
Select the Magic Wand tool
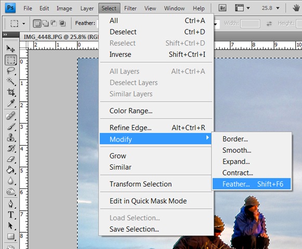pyautogui.click(x=10, y=81)
